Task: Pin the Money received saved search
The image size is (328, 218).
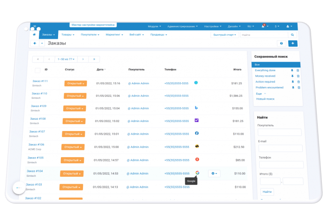Action: 292,76
